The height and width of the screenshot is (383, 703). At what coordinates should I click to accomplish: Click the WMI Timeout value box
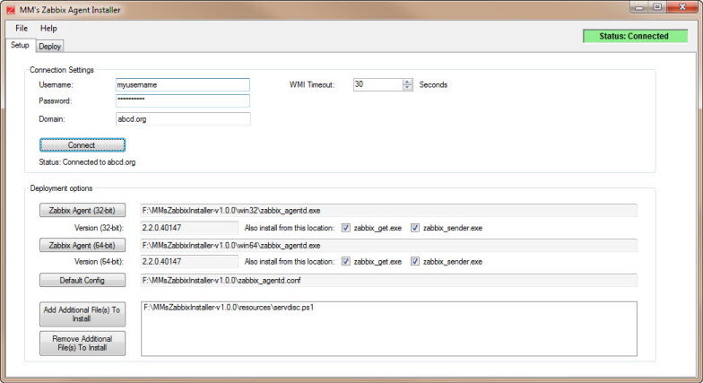[x=378, y=84]
